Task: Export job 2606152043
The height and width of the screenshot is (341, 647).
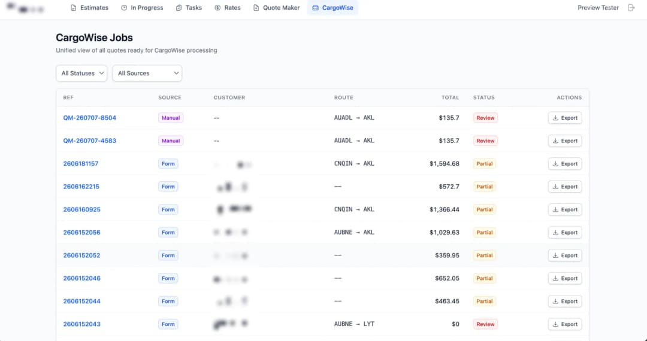Action: [565, 324]
